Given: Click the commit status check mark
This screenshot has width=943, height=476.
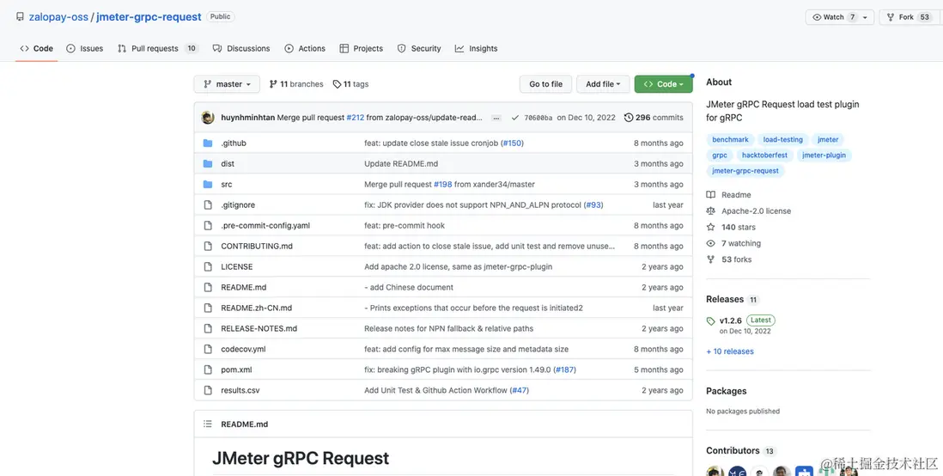Looking at the screenshot, I should (514, 118).
